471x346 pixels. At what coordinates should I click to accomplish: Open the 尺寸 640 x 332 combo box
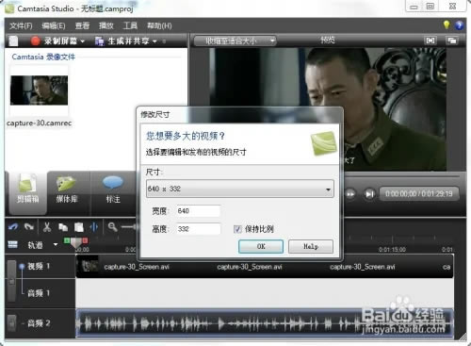click(x=240, y=189)
